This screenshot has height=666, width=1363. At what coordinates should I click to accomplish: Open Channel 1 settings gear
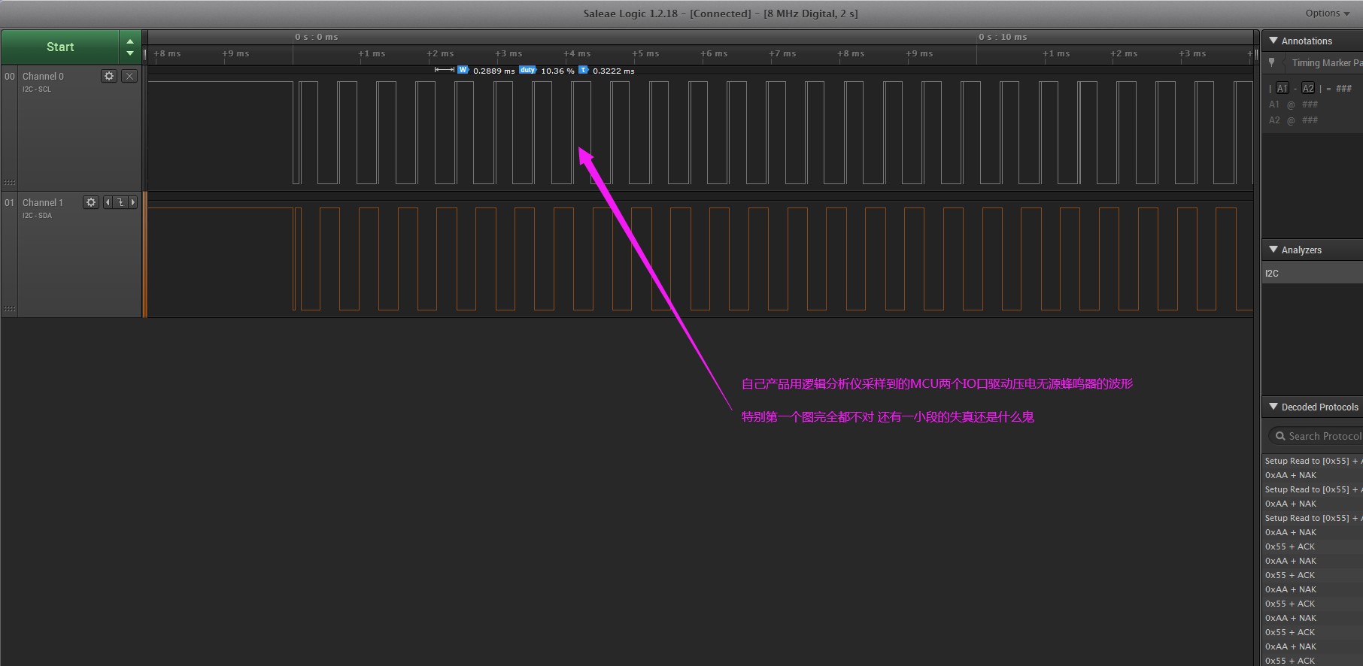coord(91,202)
